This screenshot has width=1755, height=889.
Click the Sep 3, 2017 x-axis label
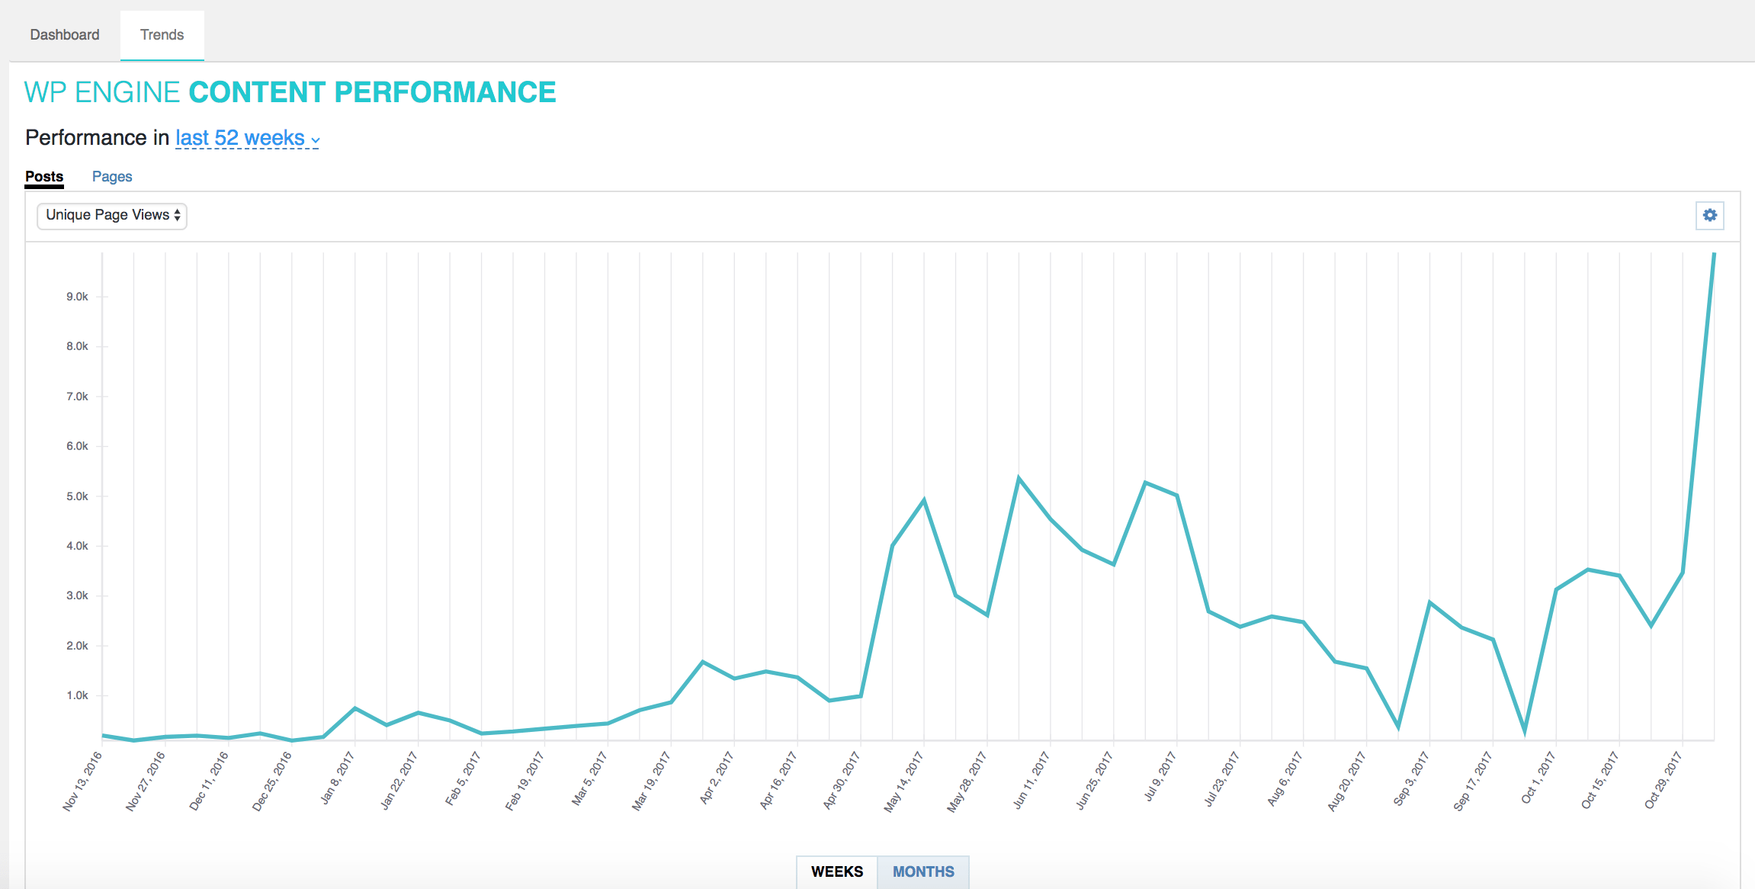click(x=1410, y=778)
